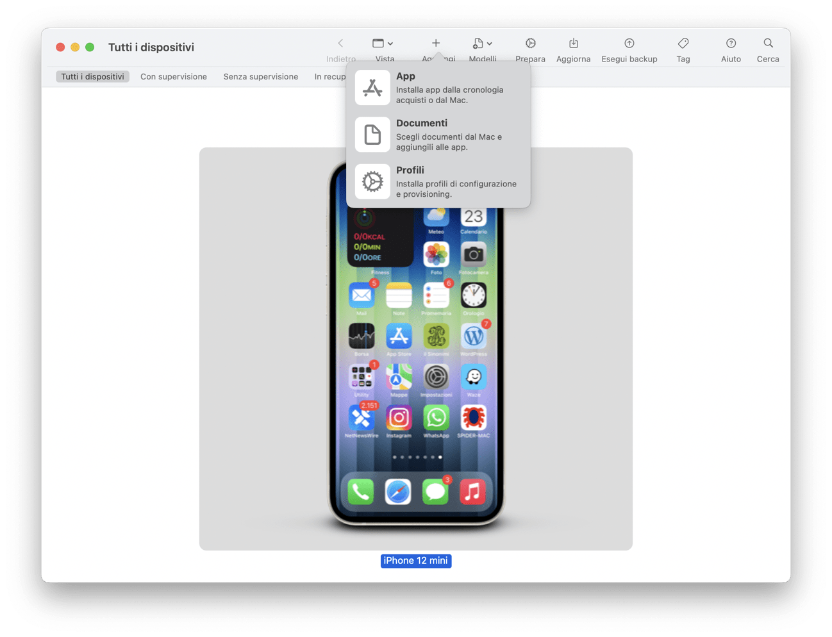Viewport: 832px width, 637px height.
Task: Choose Documenti from the Aggiungi popover
Action: point(438,135)
